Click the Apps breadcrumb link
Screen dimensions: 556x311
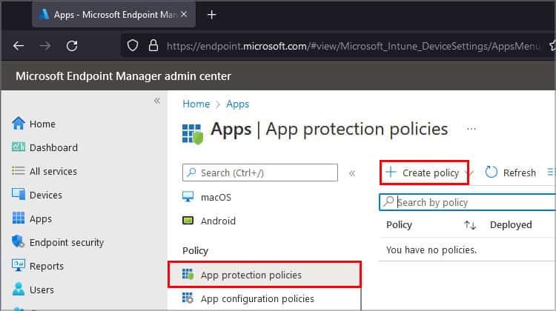[237, 104]
